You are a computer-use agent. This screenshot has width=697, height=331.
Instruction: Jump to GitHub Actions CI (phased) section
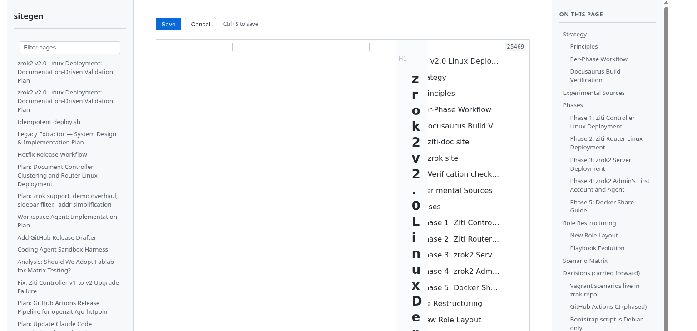click(x=608, y=306)
